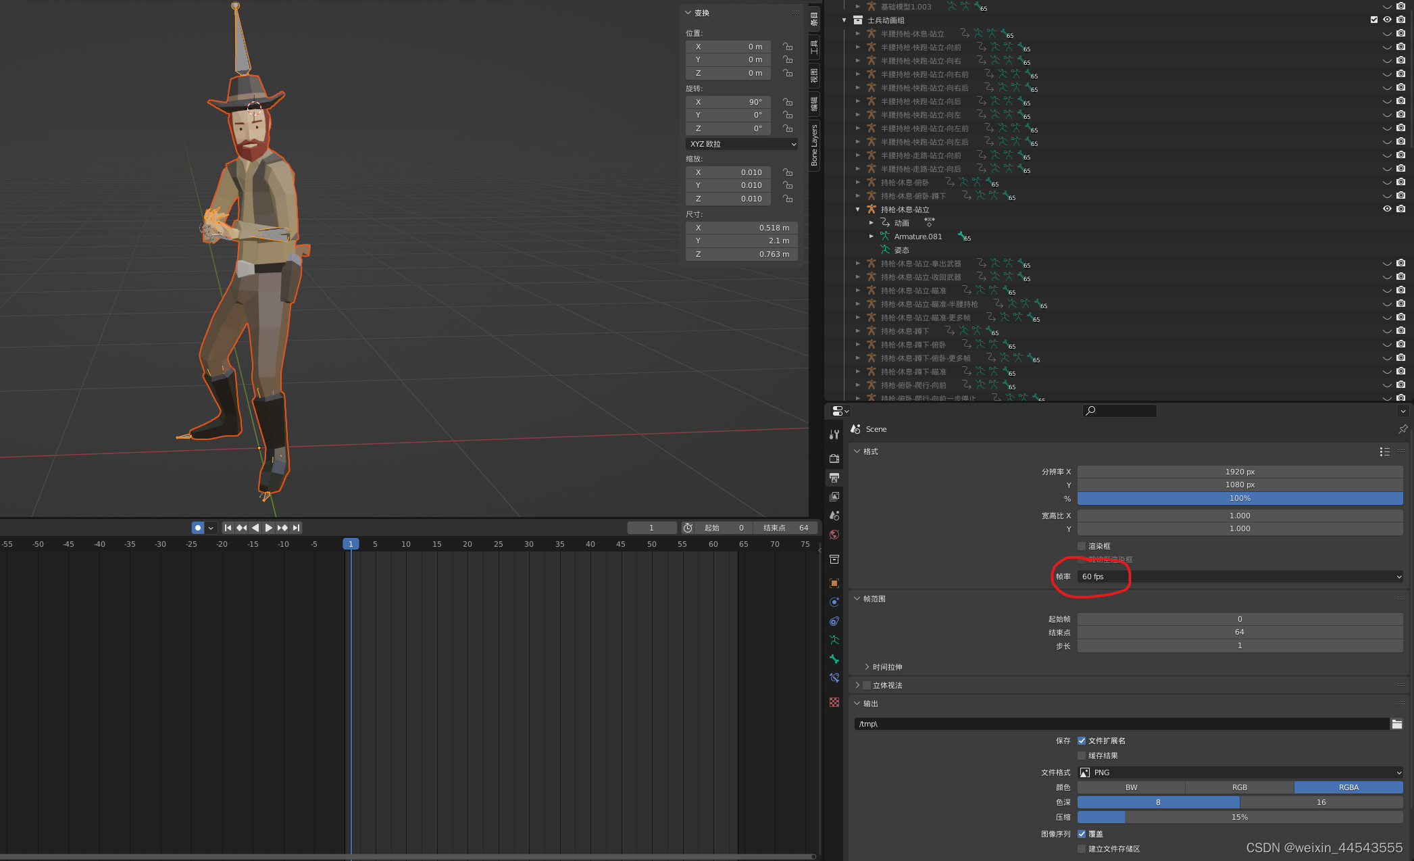Open the XYZ 欧拉 rotation mode dropdown
Screen dimensions: 1414x861
click(742, 144)
